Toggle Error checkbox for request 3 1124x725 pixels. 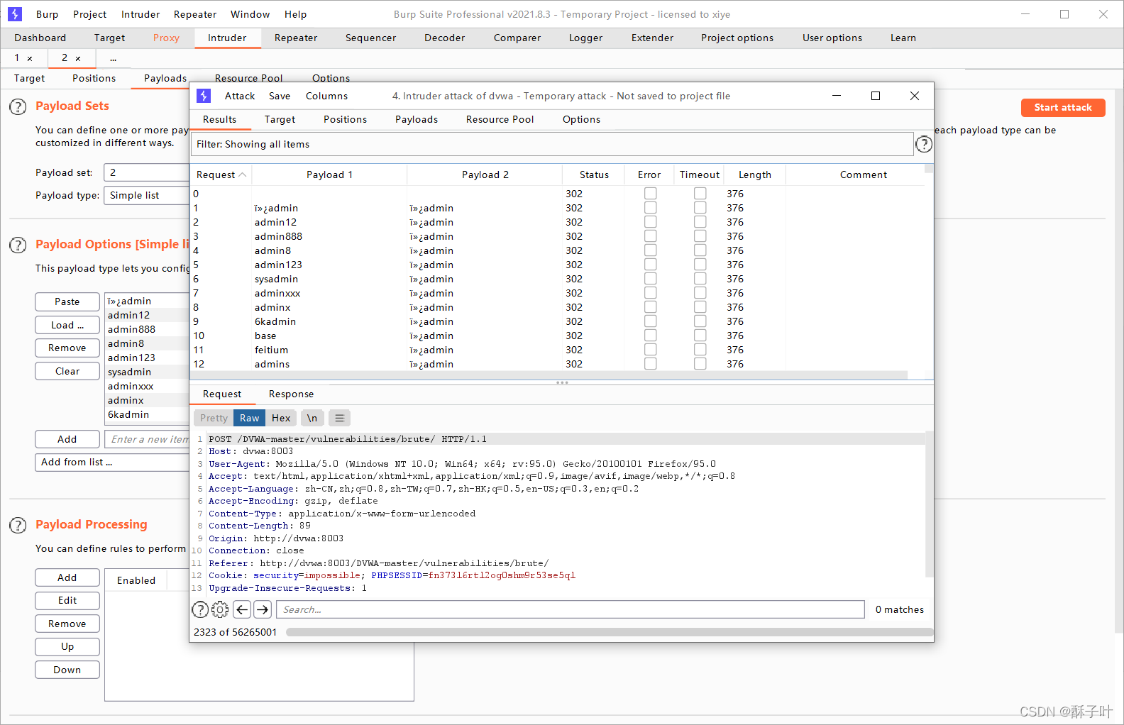click(650, 236)
